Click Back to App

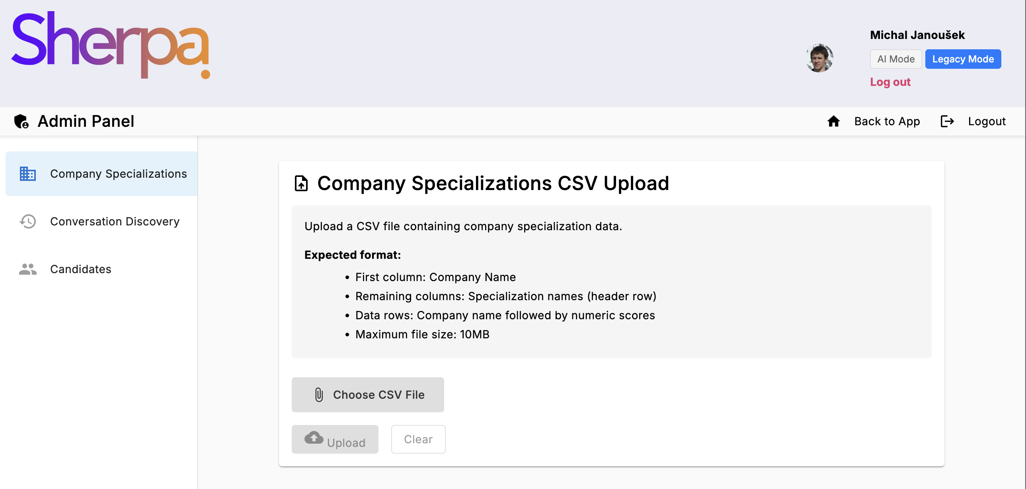tap(887, 121)
